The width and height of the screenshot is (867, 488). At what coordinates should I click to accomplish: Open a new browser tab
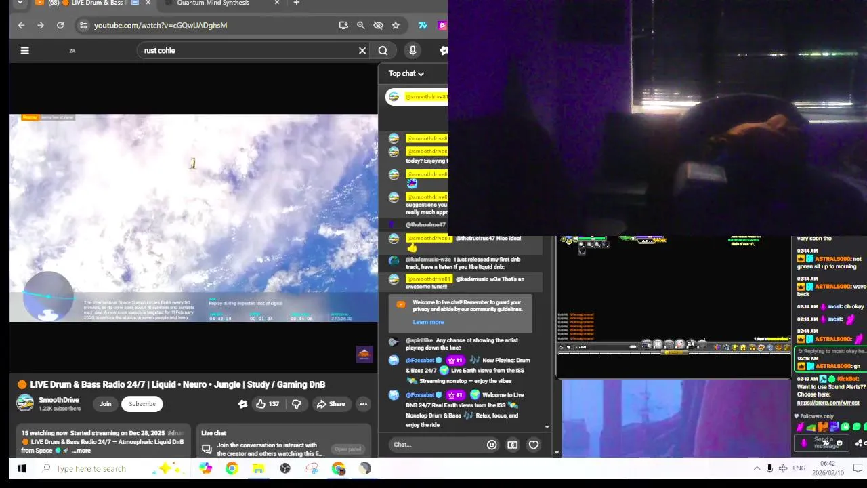pyautogui.click(x=296, y=3)
